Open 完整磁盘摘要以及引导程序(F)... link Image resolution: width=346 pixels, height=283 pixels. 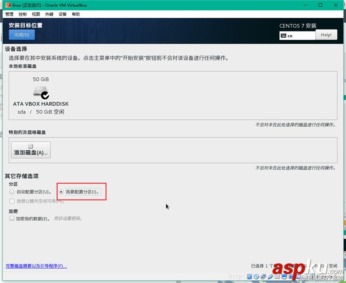[36, 266]
